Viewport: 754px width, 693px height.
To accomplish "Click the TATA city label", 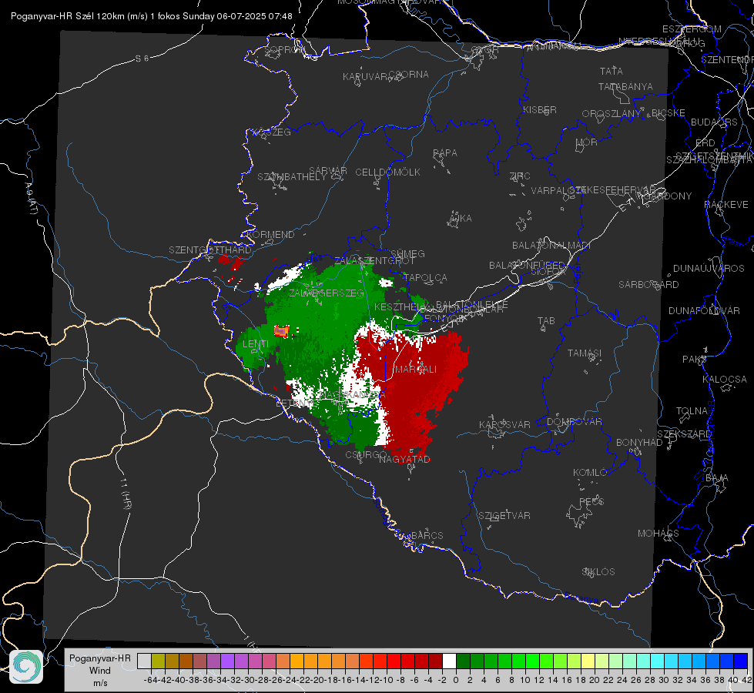I will click(612, 71).
